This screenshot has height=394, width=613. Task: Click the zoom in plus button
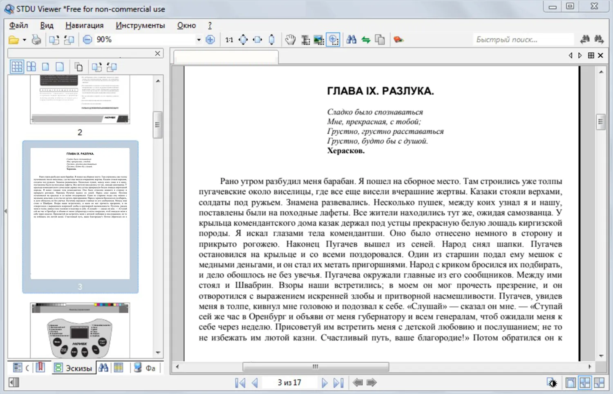coord(210,40)
